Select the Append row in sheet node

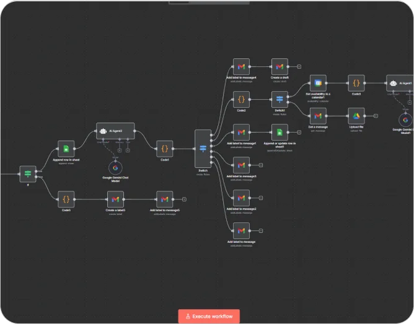(66, 149)
